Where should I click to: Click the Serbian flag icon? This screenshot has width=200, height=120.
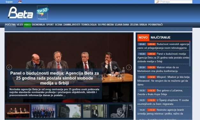click(x=20, y=2)
